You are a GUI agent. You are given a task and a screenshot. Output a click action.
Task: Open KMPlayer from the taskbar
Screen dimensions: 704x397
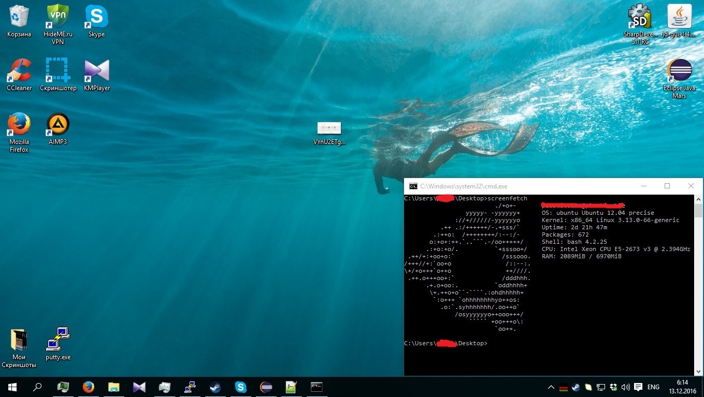point(139,387)
